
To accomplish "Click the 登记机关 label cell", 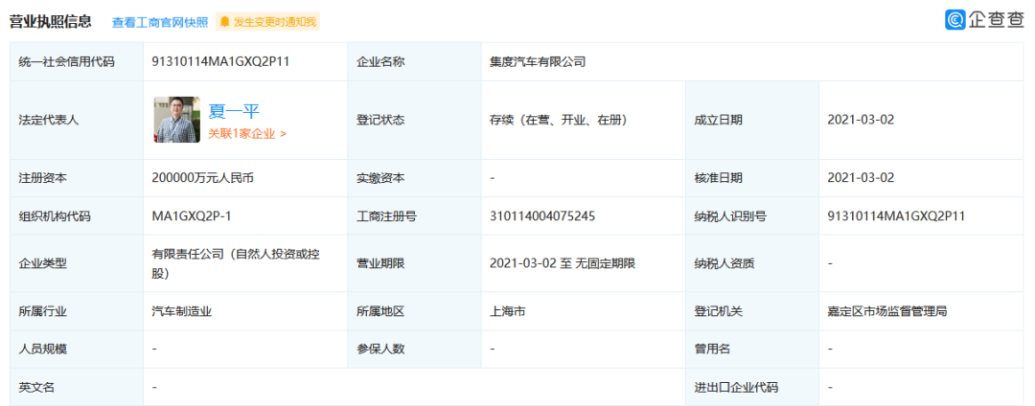I will (752, 311).
